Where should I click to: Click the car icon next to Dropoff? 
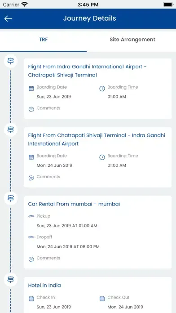tap(31, 237)
